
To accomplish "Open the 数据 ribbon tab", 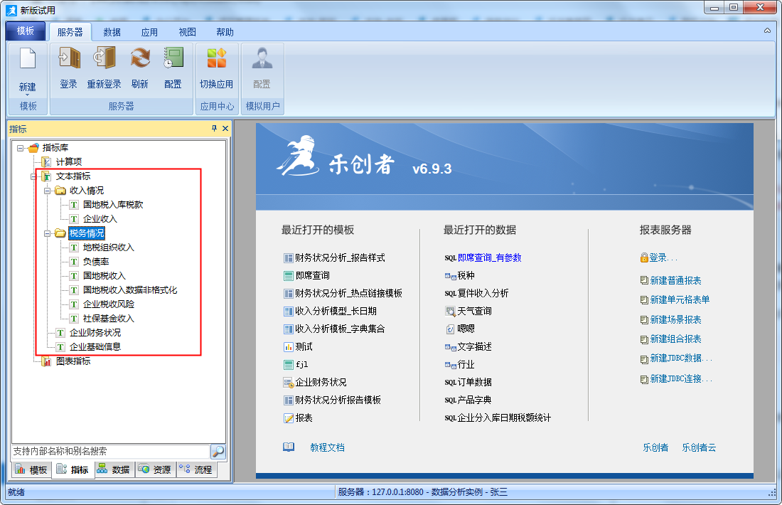I will (x=112, y=32).
